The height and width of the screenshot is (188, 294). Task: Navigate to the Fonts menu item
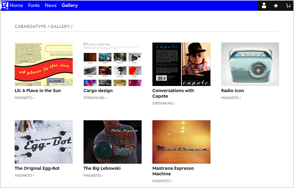(34, 5)
